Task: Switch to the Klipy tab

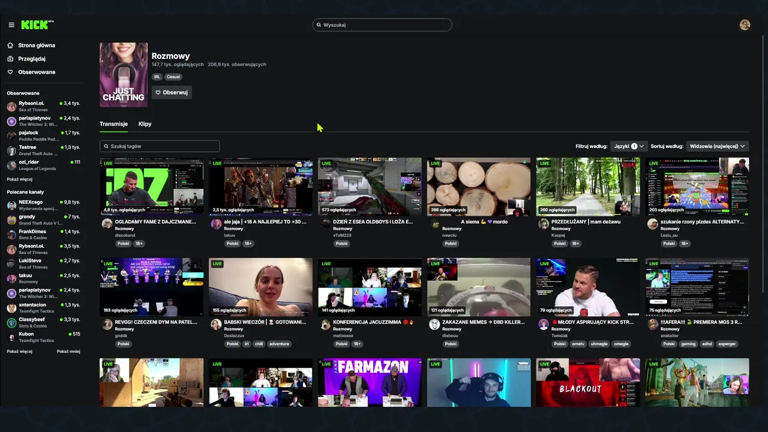Action: 145,124
